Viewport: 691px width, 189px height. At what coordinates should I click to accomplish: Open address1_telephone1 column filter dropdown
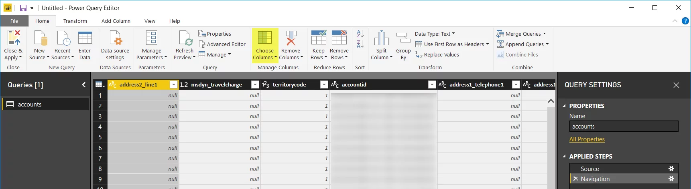tap(516, 84)
